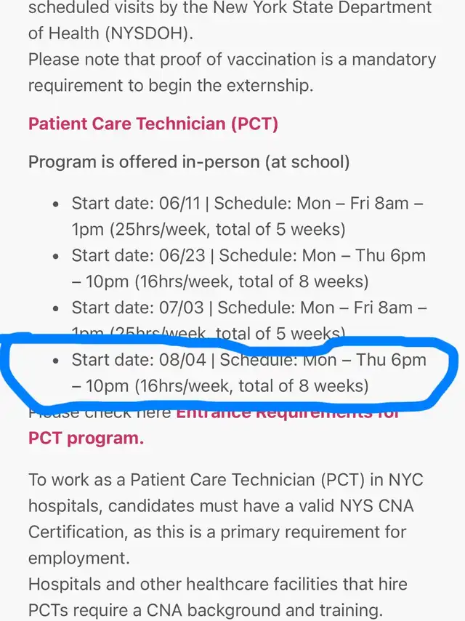Click the 'Hospitals and other healthcare facilities' line
Image resolution: width=465 pixels, height=621 pixels.
click(218, 584)
